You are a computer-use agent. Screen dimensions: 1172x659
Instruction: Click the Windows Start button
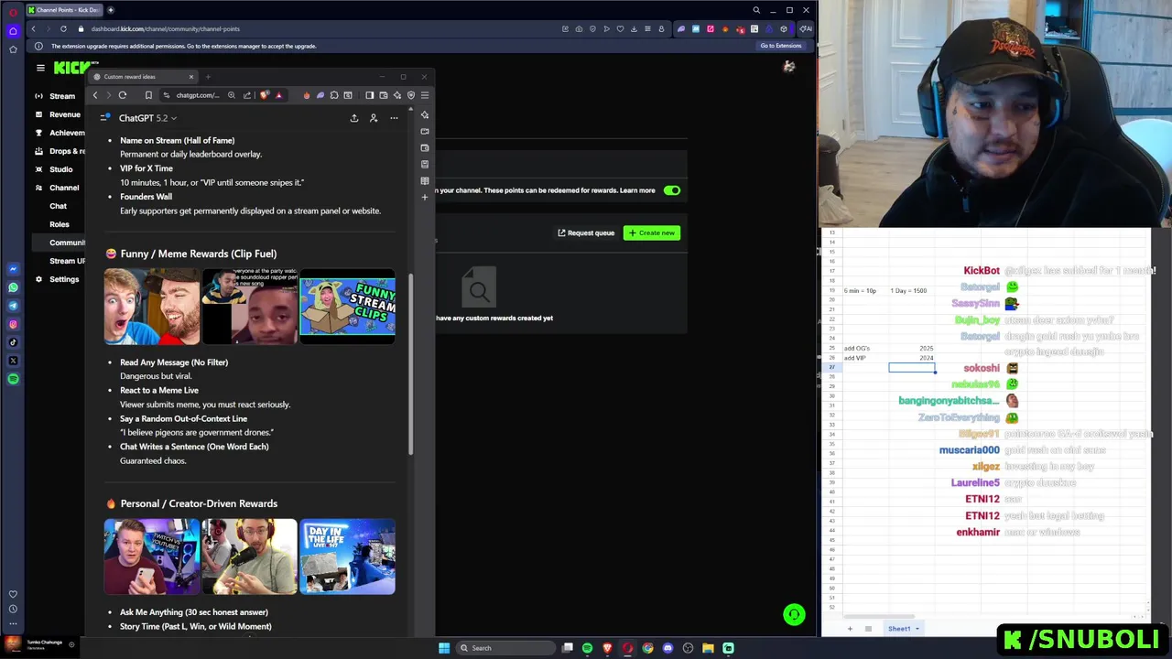444,648
